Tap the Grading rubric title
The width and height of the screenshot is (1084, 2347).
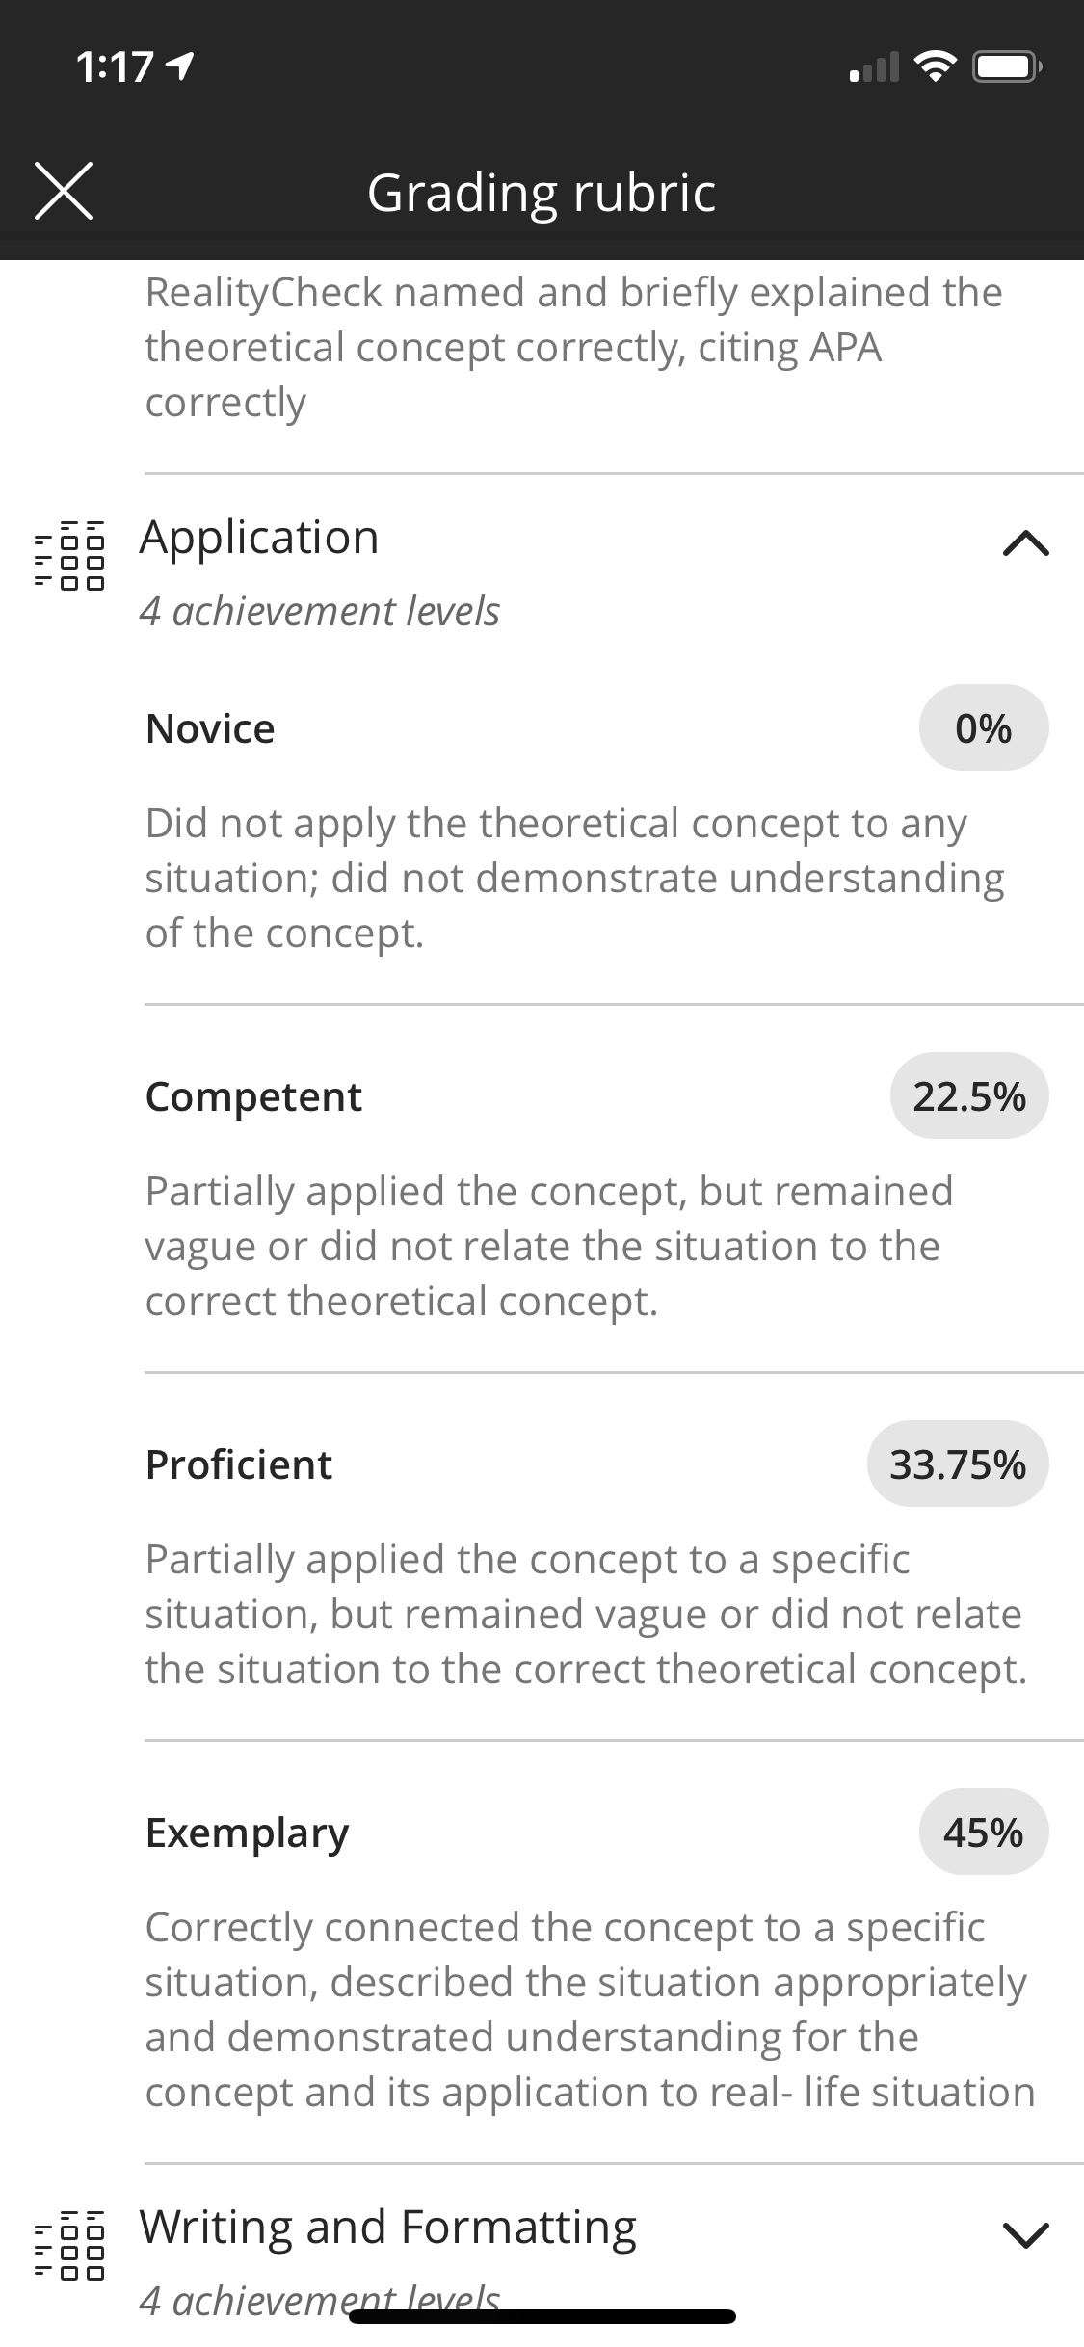542,193
